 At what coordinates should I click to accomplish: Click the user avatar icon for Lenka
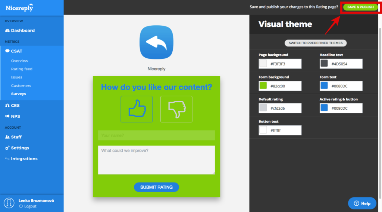(x=9, y=203)
